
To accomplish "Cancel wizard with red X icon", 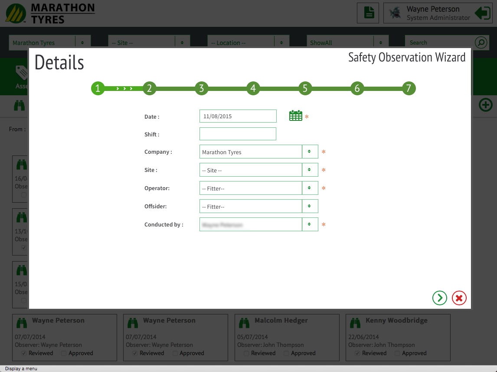I will click(x=459, y=298).
